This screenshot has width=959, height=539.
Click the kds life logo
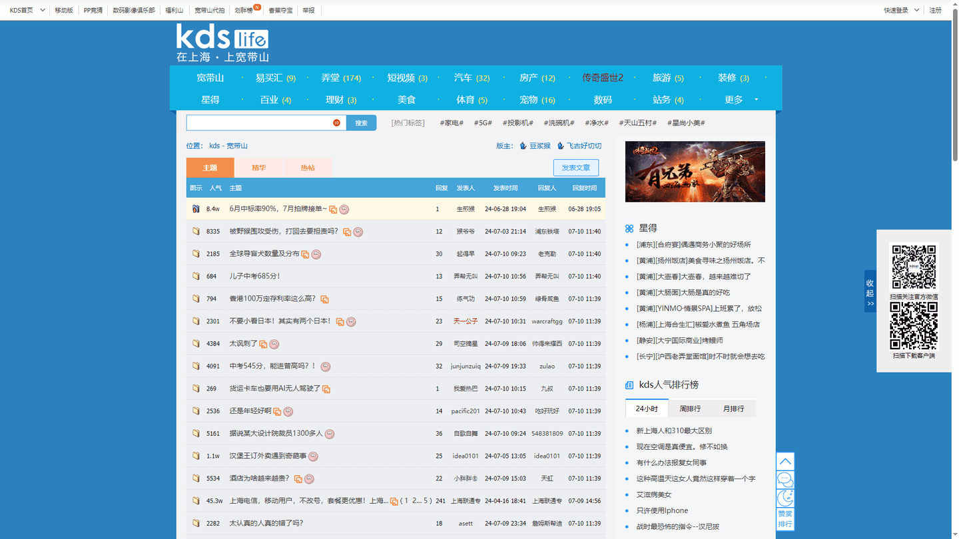click(222, 43)
